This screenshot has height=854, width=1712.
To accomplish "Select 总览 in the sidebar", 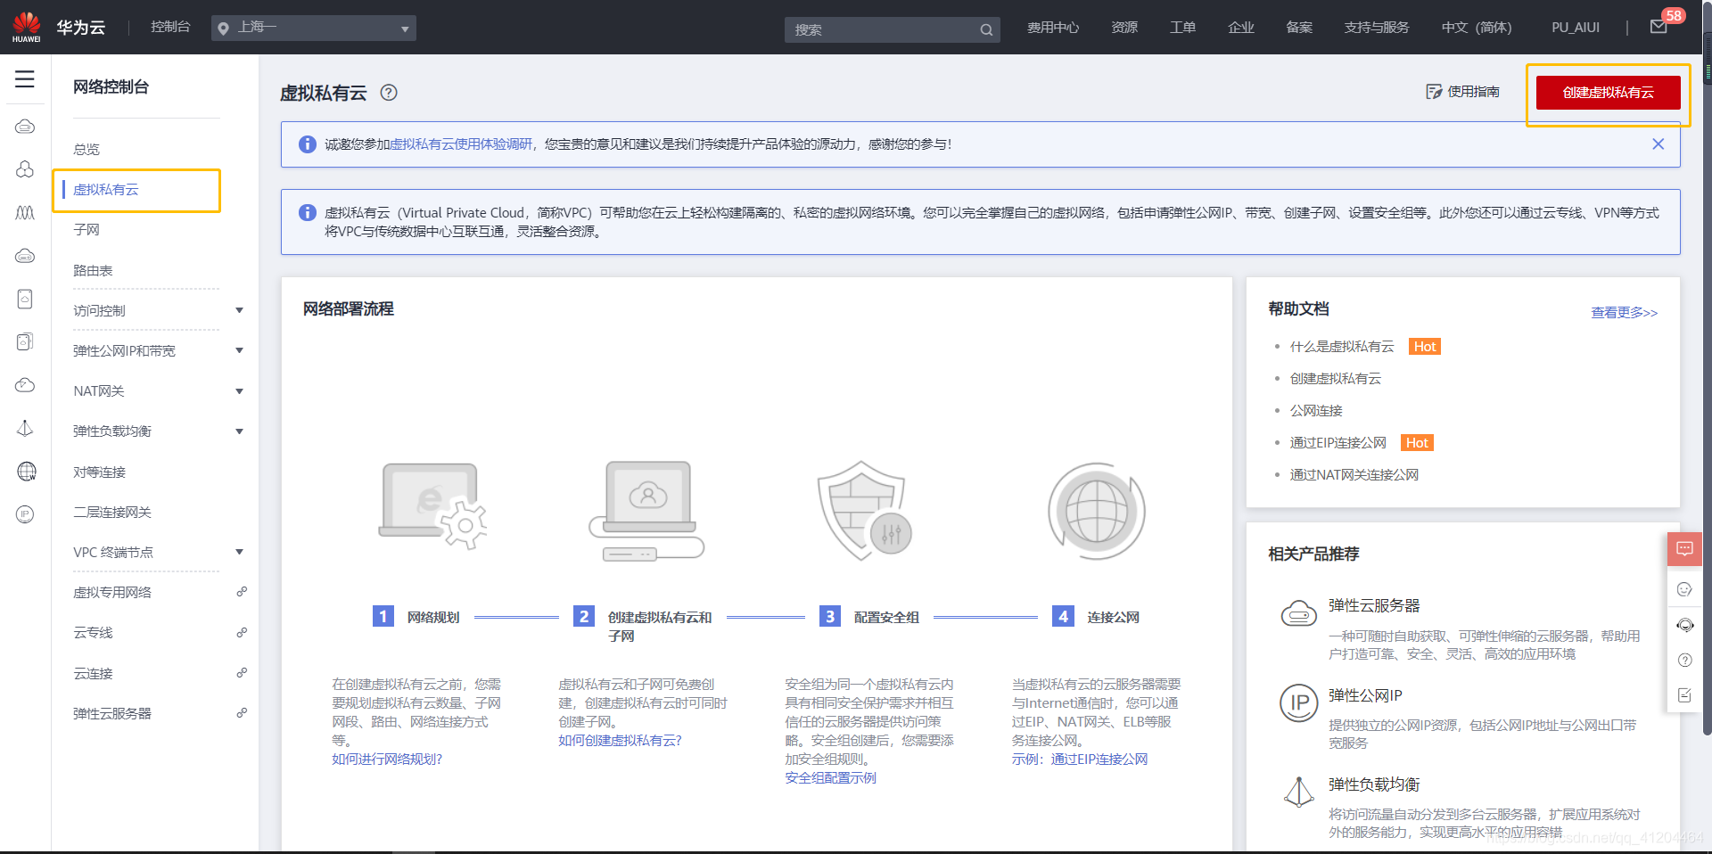I will tap(86, 149).
